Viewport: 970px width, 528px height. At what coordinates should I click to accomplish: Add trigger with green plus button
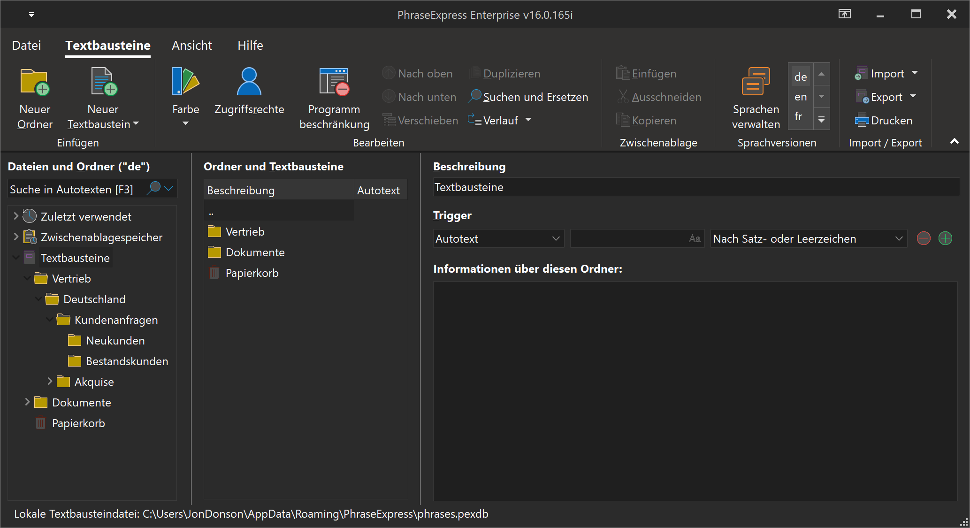[945, 238]
